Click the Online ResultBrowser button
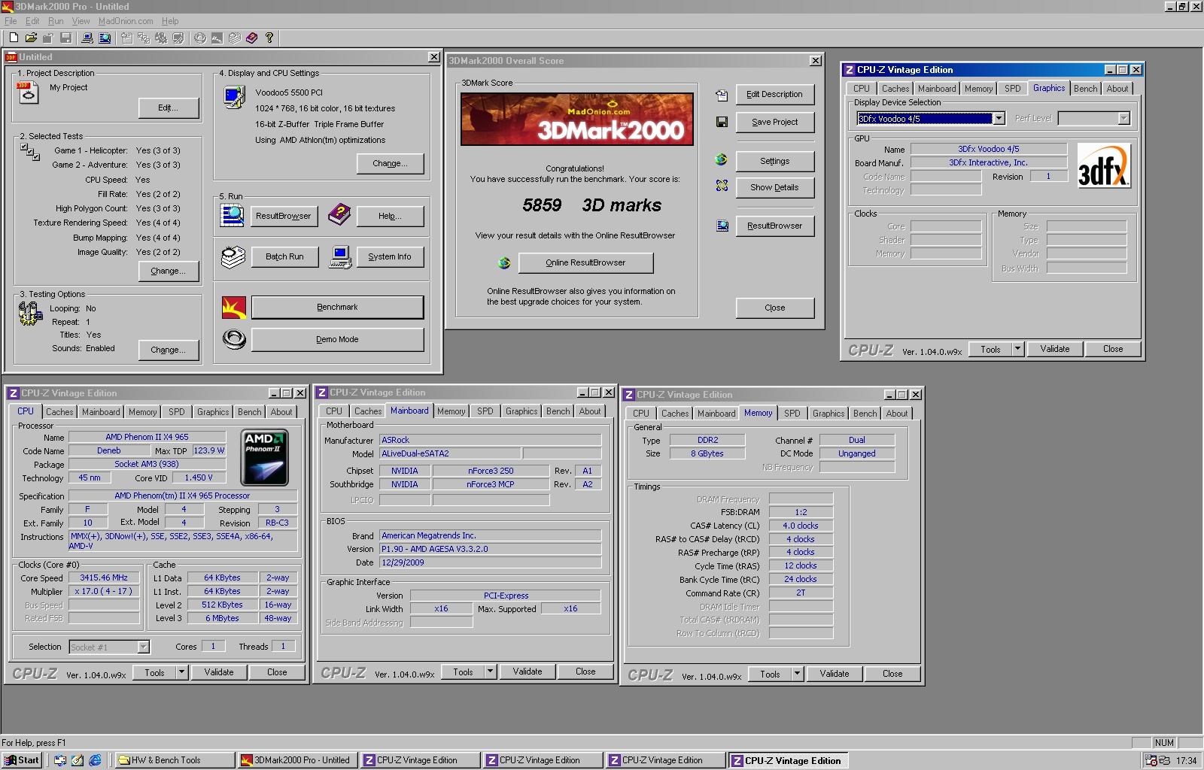 (x=585, y=262)
